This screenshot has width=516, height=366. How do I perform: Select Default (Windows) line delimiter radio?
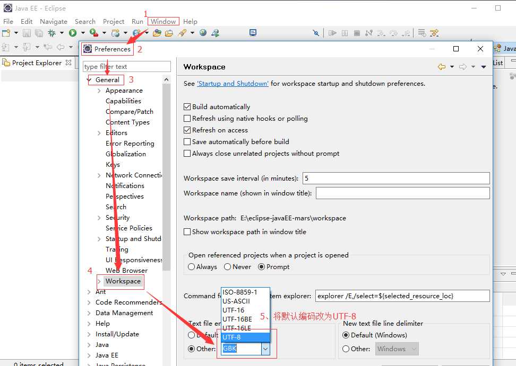(346, 335)
